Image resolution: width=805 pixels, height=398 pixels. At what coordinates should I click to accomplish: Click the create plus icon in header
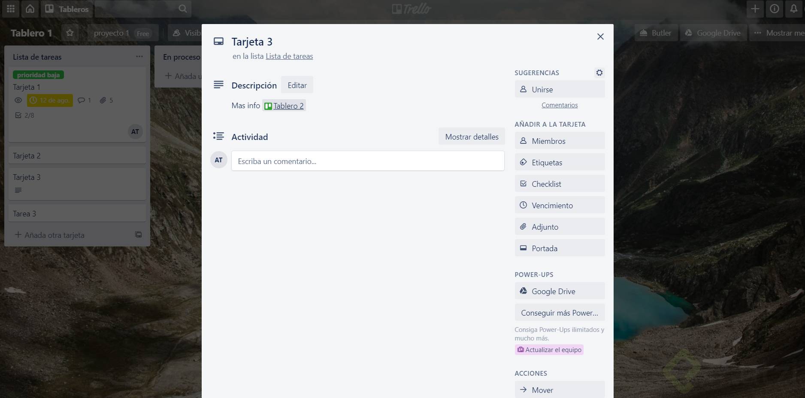click(755, 9)
